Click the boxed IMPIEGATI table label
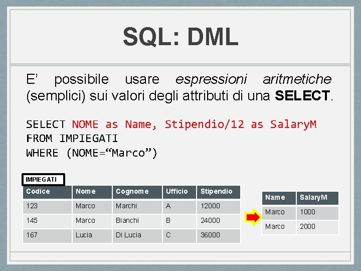Image resolution: width=361 pixels, height=271 pixels. (x=43, y=180)
